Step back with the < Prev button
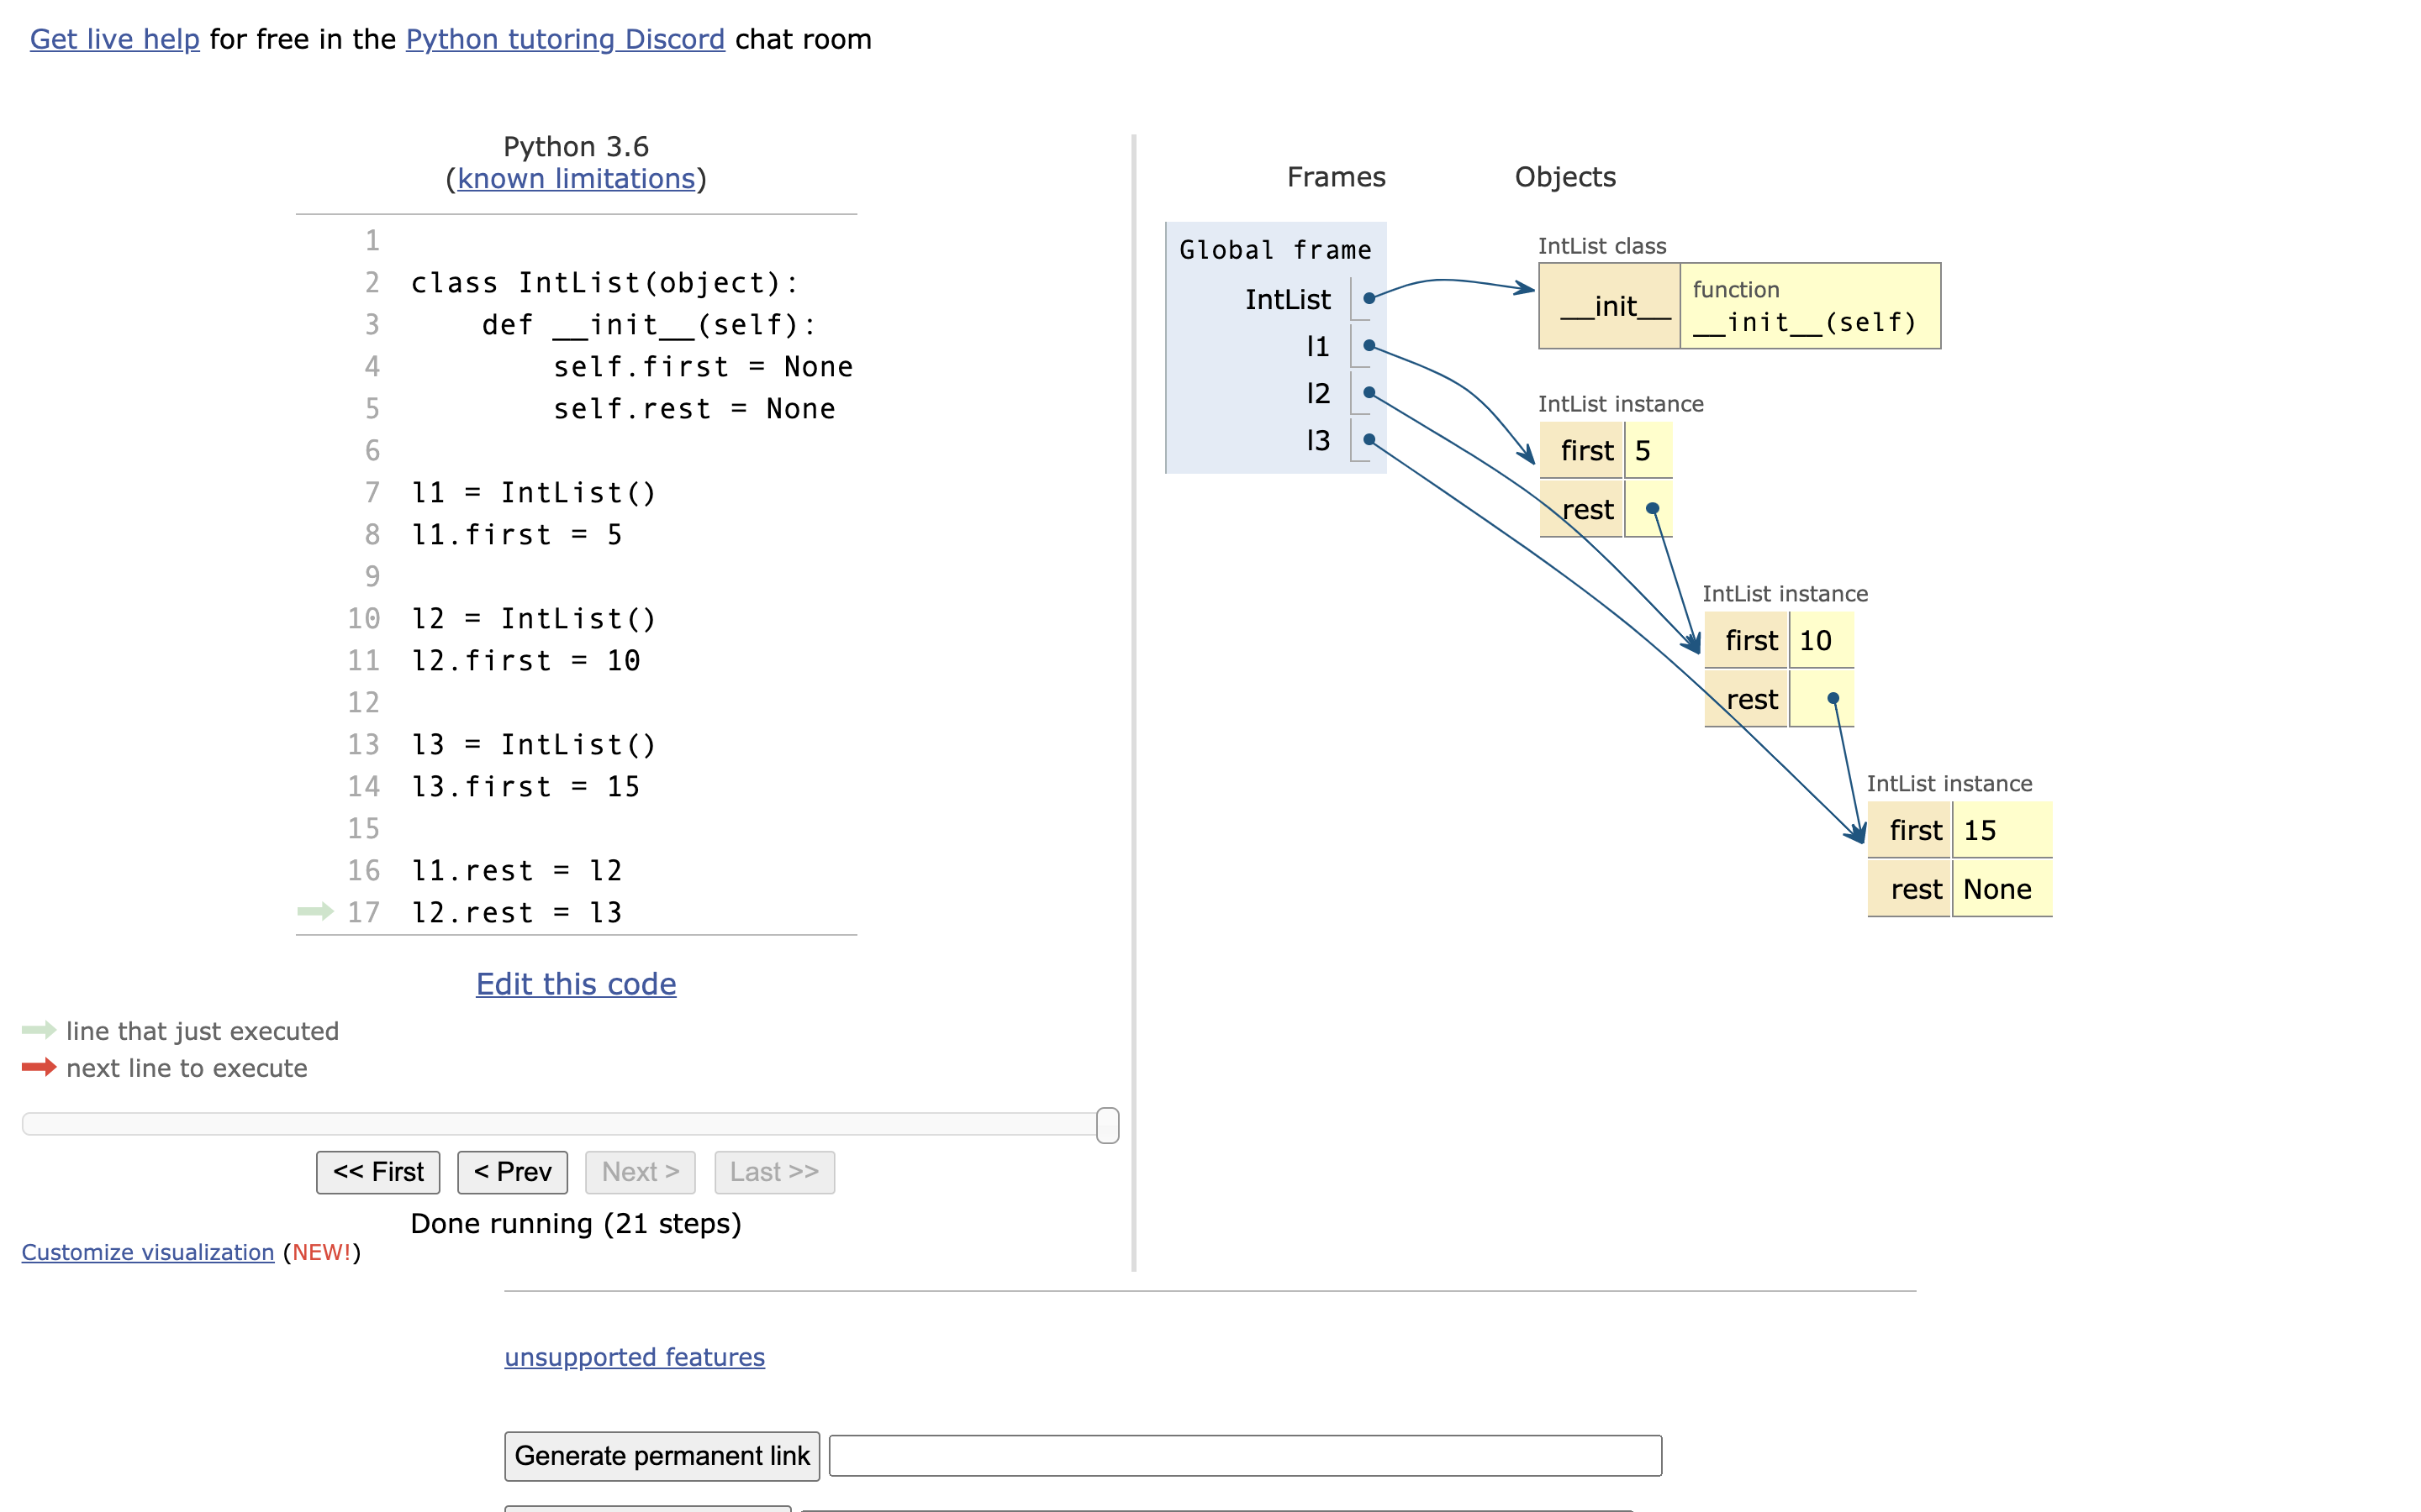Viewport: 2421px width, 1512px height. pos(512,1172)
